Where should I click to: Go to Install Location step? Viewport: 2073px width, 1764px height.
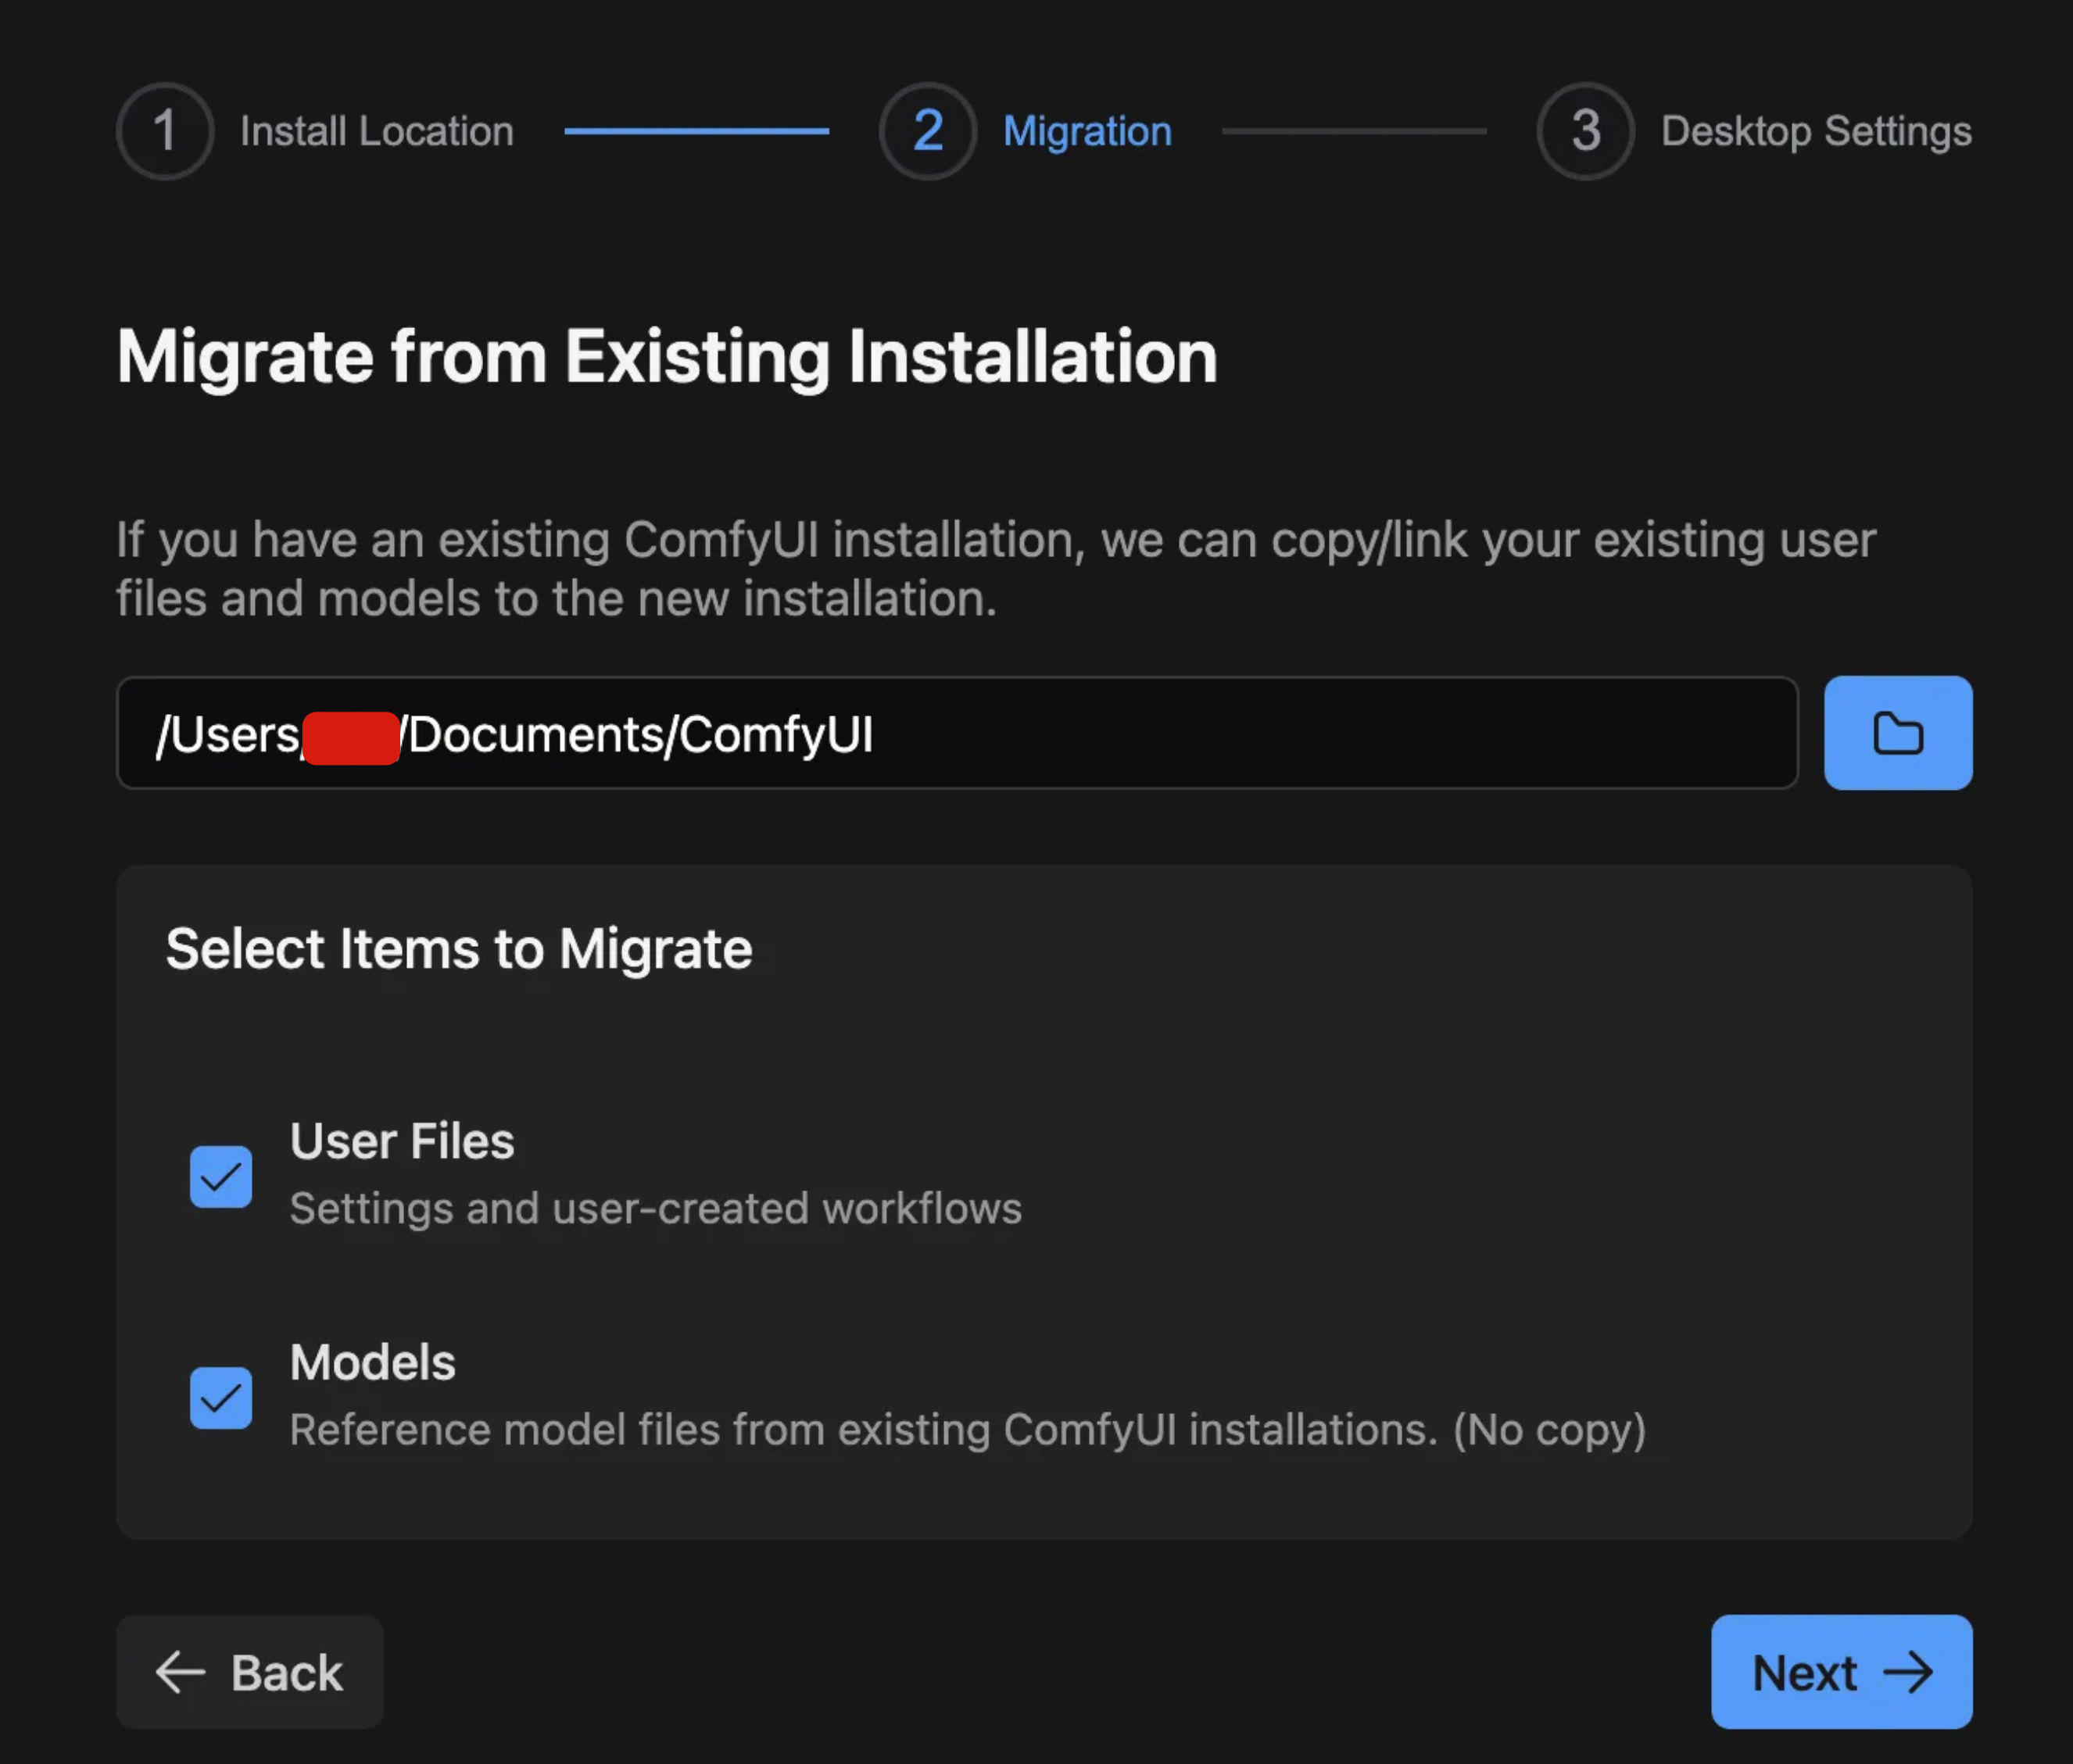click(x=376, y=131)
